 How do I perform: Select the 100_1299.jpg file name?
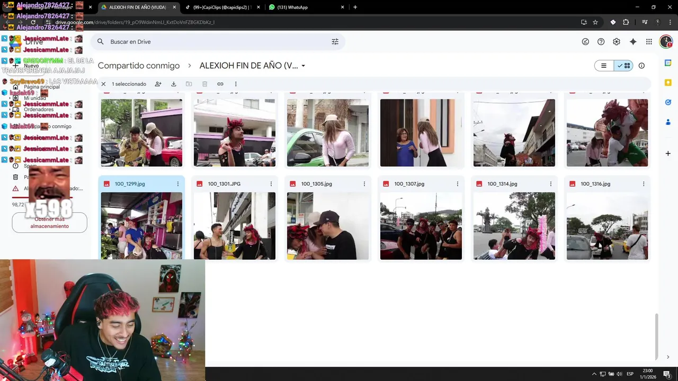[x=130, y=184]
